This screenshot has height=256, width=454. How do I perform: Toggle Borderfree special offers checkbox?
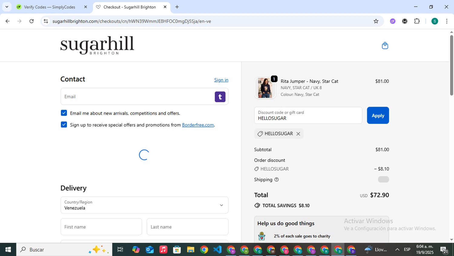coord(64,125)
